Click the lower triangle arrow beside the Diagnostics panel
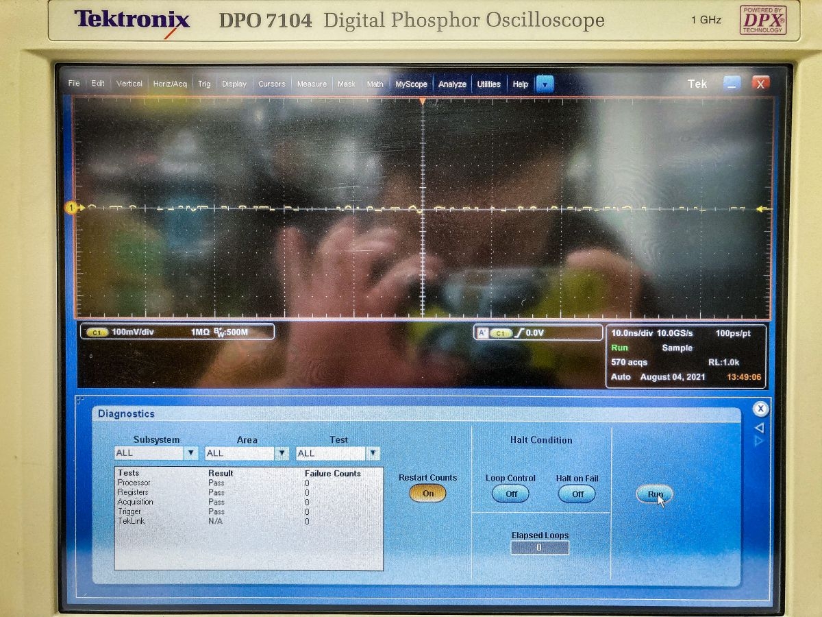This screenshot has width=822, height=617. point(759,441)
